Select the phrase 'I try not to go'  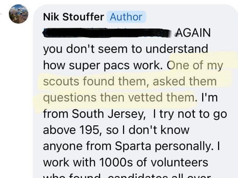tap(190, 114)
